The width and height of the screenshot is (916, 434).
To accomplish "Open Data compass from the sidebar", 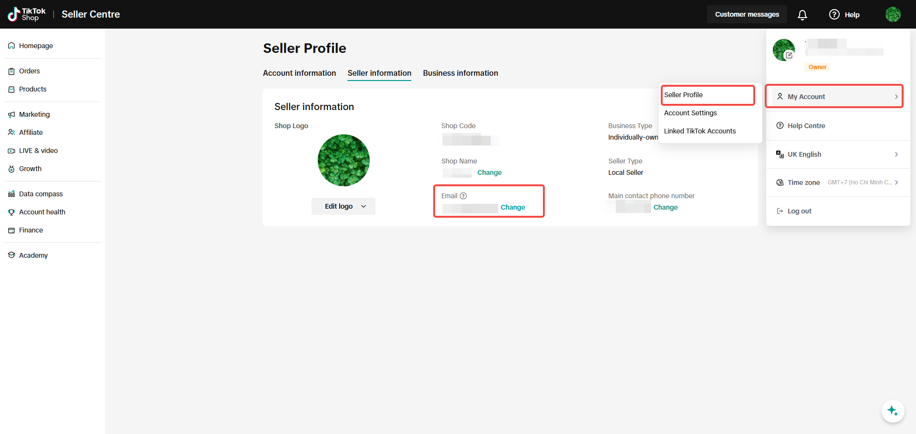I will pyautogui.click(x=41, y=194).
